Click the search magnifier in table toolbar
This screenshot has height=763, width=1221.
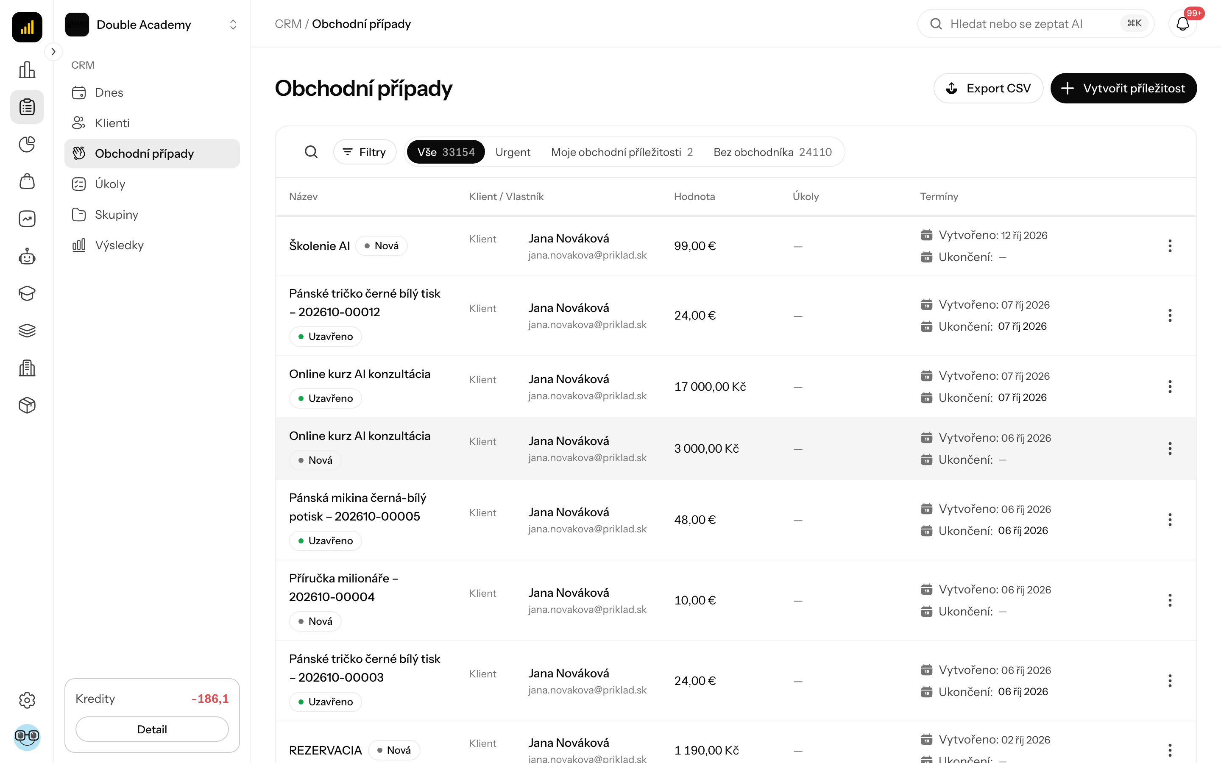[311, 152]
